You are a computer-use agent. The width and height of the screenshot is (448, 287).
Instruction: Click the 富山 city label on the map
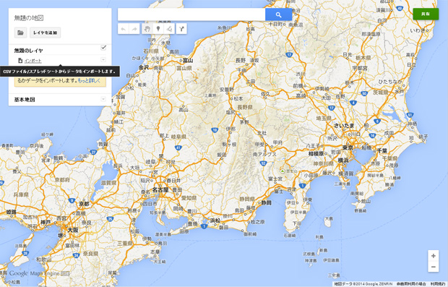188,60
